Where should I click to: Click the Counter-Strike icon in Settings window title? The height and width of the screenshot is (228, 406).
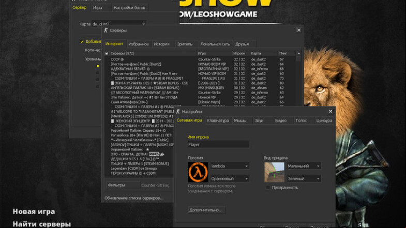178,112
